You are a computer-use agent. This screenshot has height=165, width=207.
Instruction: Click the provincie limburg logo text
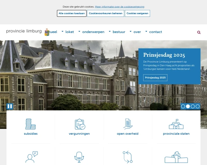coord(24,31)
